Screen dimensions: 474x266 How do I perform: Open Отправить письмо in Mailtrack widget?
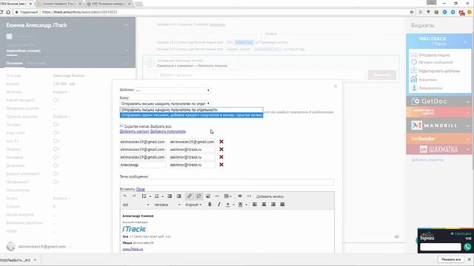click(434, 55)
